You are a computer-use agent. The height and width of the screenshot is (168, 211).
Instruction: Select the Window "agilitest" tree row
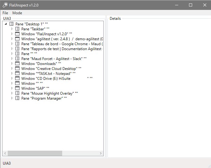[x=62, y=39]
